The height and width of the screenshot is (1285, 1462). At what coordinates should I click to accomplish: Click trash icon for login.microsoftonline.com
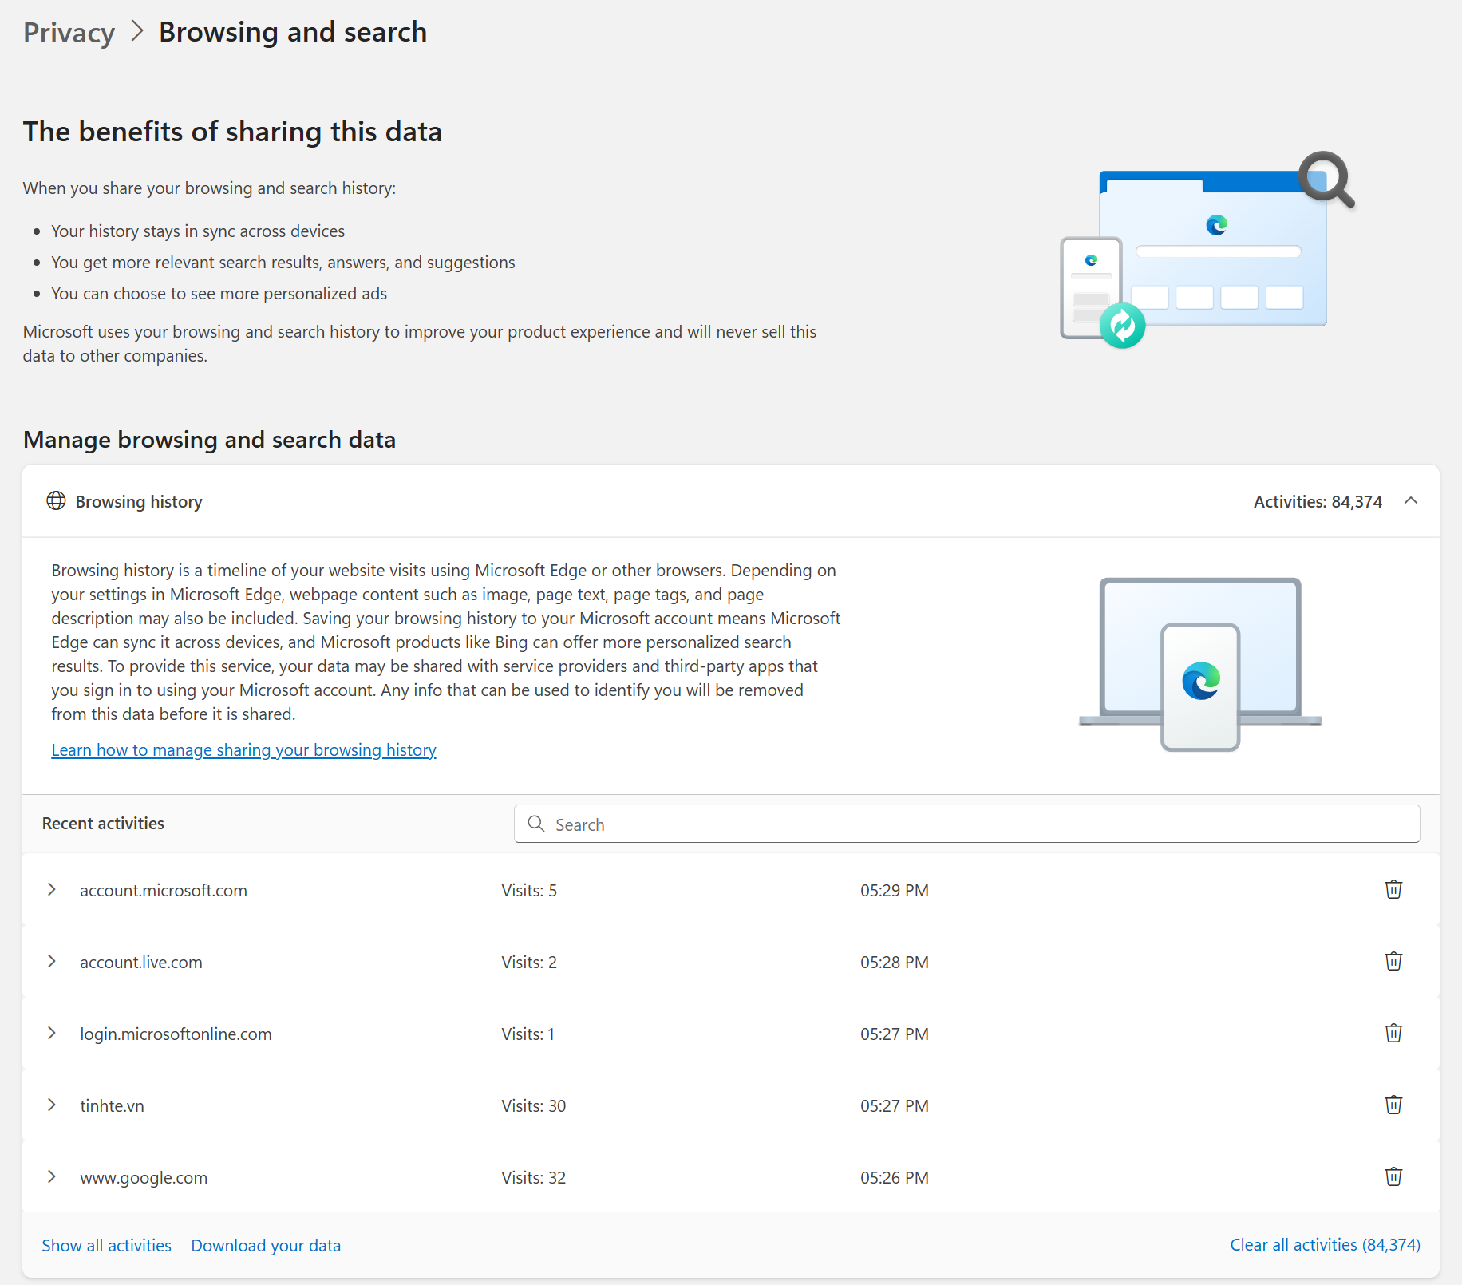pyautogui.click(x=1393, y=1033)
